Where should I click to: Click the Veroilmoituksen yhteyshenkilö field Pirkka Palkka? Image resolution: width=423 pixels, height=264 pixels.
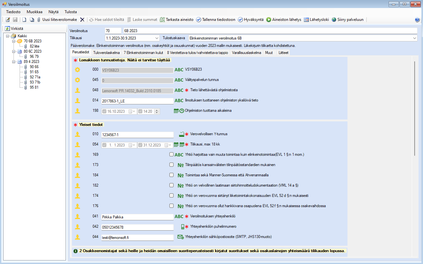click(137, 217)
